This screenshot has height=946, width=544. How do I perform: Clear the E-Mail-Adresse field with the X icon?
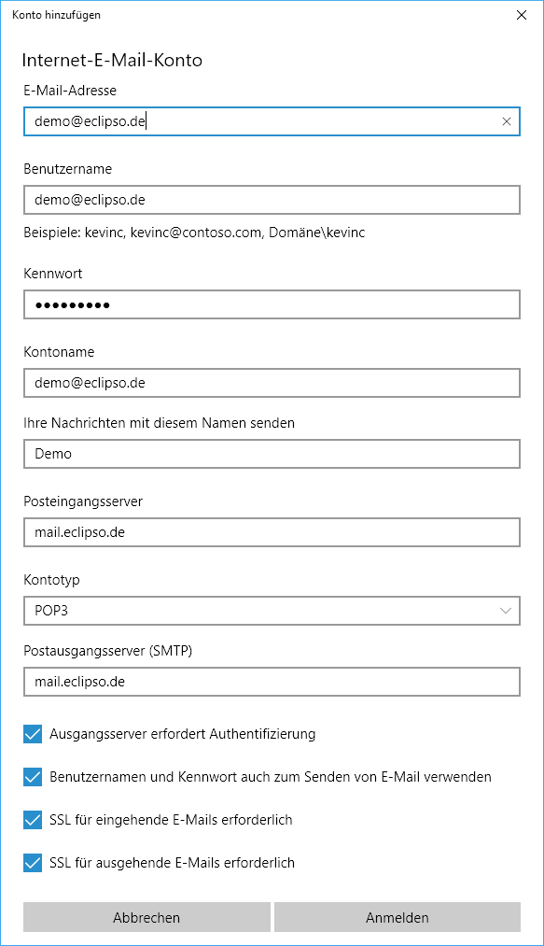point(506,122)
